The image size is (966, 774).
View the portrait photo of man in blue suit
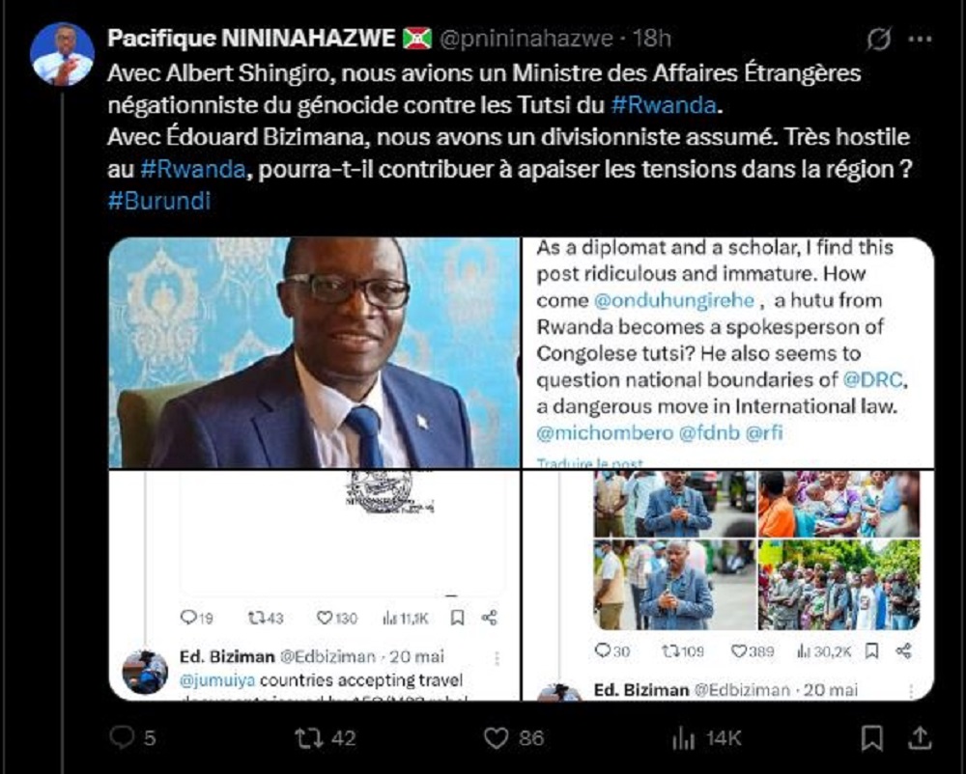pos(314,352)
